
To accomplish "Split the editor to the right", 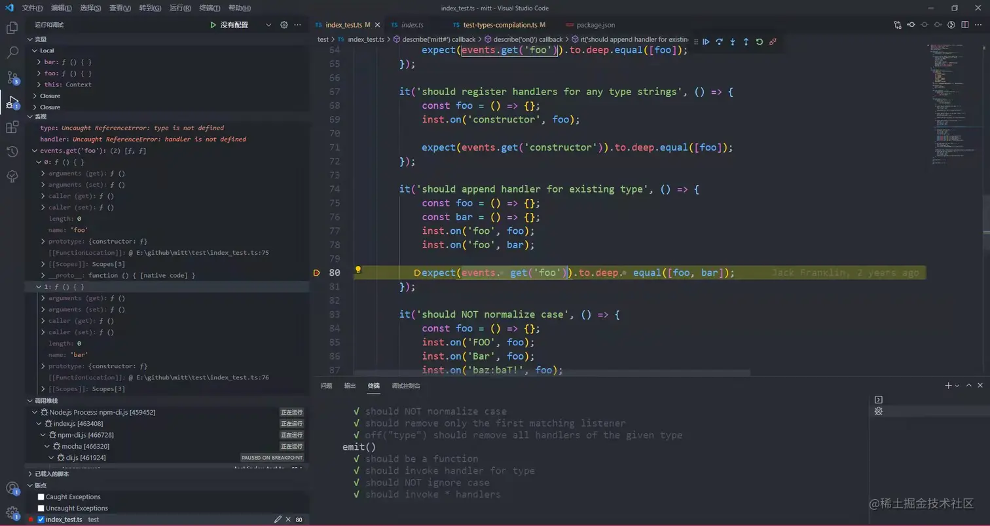I will [965, 25].
